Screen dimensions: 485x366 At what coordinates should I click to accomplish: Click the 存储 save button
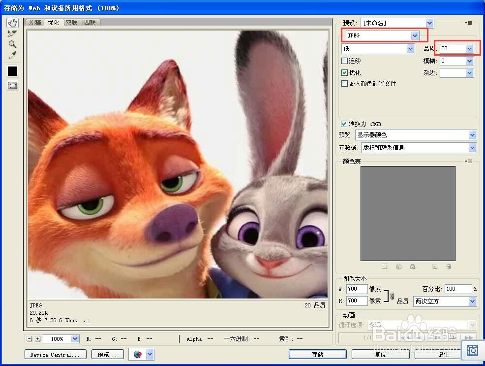(x=317, y=355)
